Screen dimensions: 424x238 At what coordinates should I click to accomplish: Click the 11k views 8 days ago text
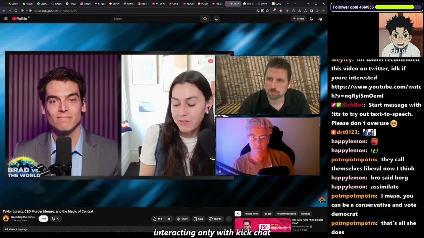[x=16, y=229]
